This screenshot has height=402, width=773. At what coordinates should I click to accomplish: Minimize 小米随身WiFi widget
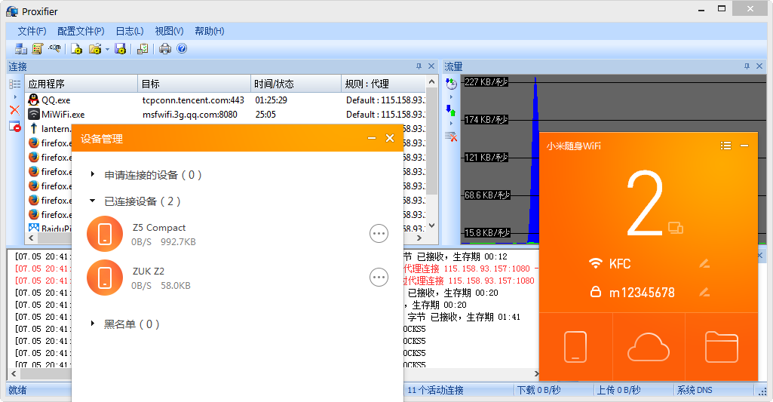744,146
